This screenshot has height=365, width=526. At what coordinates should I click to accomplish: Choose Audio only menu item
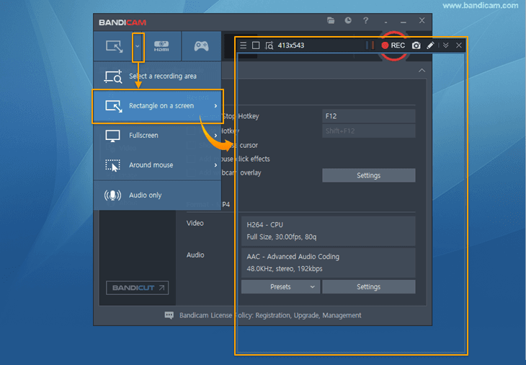pos(157,195)
